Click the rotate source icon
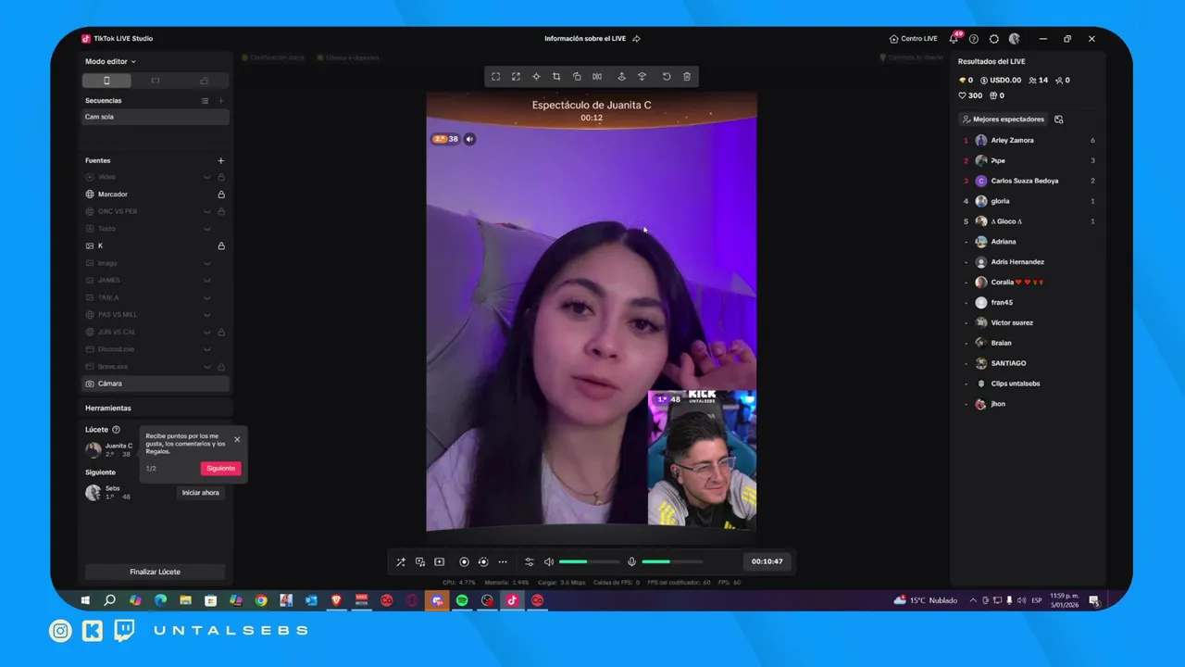The width and height of the screenshot is (1185, 667). pyautogui.click(x=577, y=77)
